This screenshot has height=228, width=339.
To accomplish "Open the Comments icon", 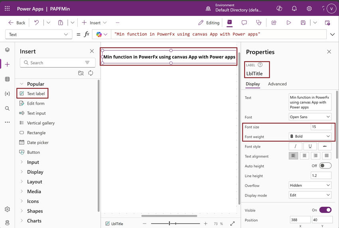I will pyautogui.click(x=244, y=22).
